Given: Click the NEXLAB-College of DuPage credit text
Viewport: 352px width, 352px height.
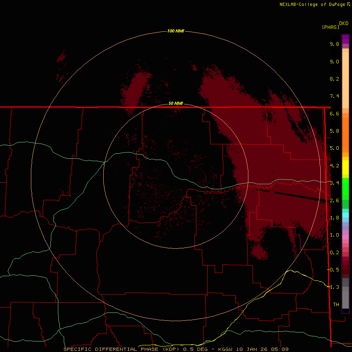Looking at the screenshot, I should click(x=313, y=4).
